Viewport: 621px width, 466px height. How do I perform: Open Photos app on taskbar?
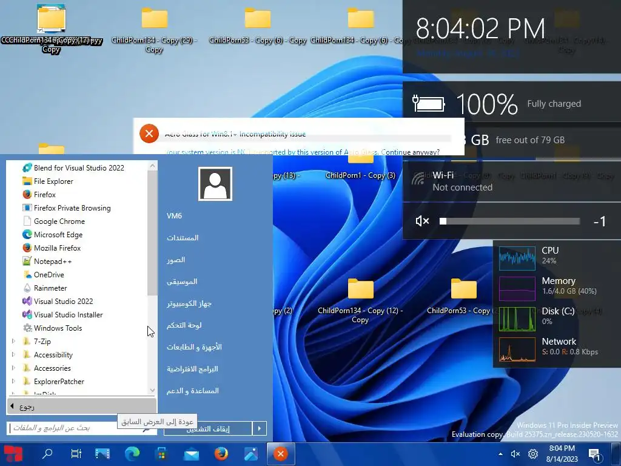250,454
